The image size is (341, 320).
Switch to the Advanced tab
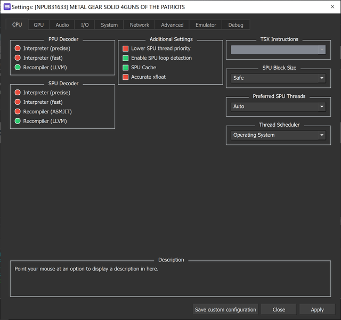click(x=172, y=25)
